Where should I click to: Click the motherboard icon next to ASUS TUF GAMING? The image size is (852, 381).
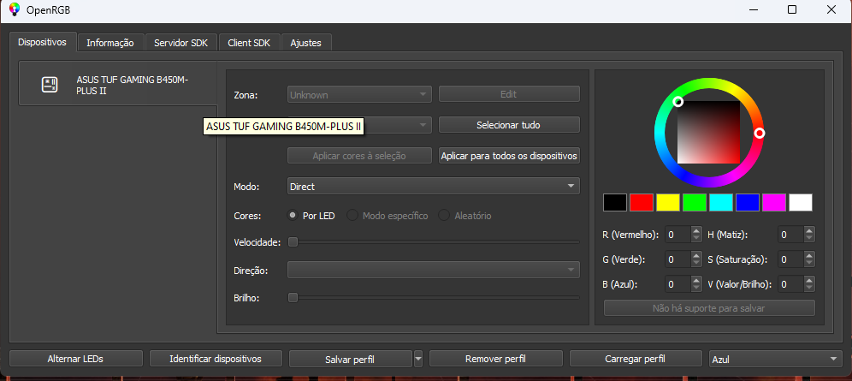50,84
